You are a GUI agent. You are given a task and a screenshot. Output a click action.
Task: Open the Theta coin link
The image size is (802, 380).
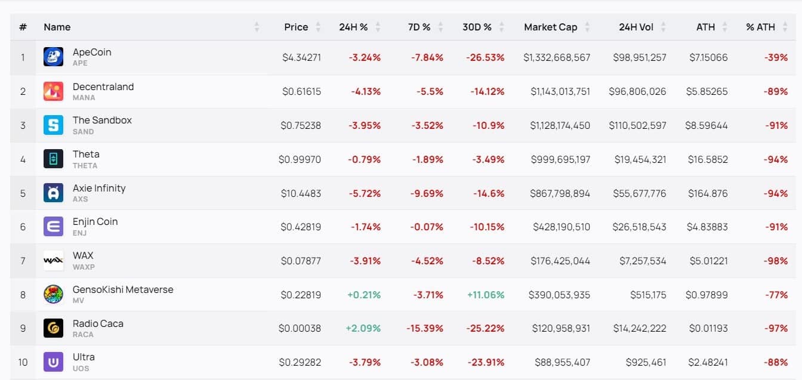(86, 154)
